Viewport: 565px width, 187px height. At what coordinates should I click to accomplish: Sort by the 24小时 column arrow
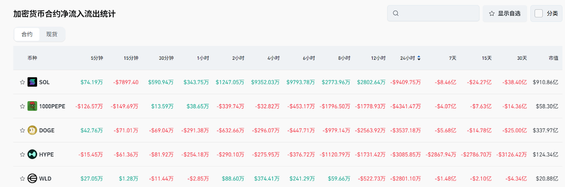pyautogui.click(x=418, y=58)
